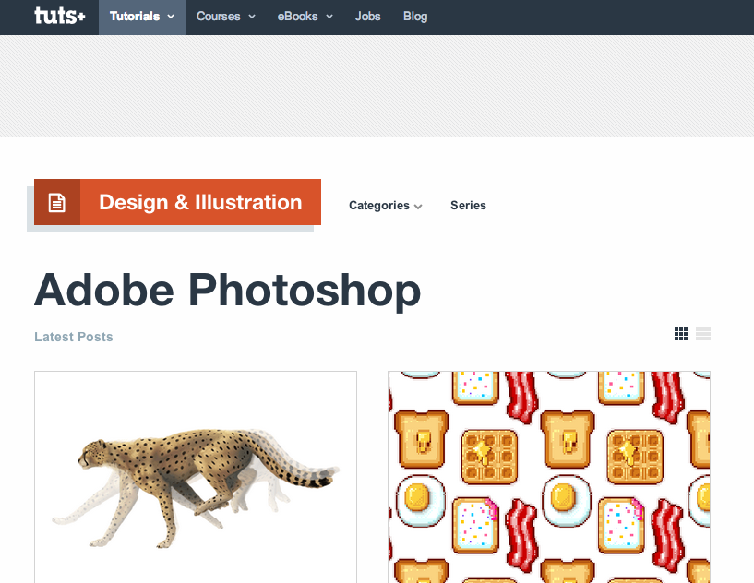The image size is (754, 583).
Task: Click the document icon beside Design & Illustration
Action: coord(56,202)
